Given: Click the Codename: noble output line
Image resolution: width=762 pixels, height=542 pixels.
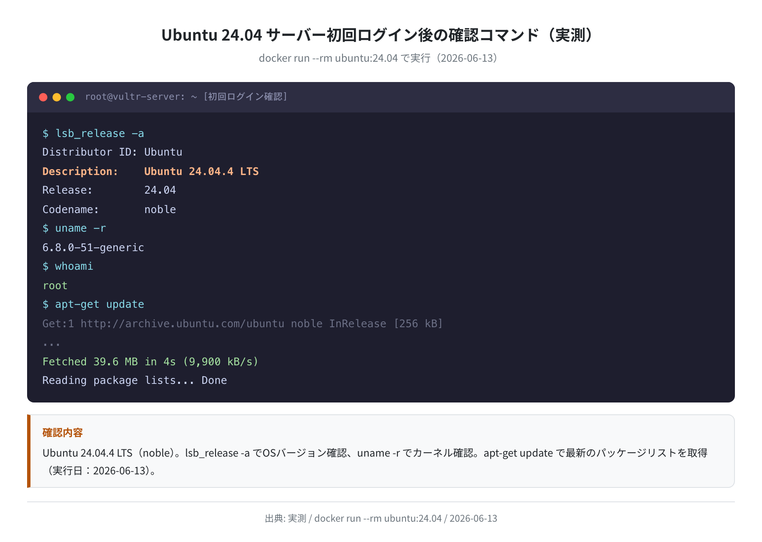Looking at the screenshot, I should coord(109,210).
